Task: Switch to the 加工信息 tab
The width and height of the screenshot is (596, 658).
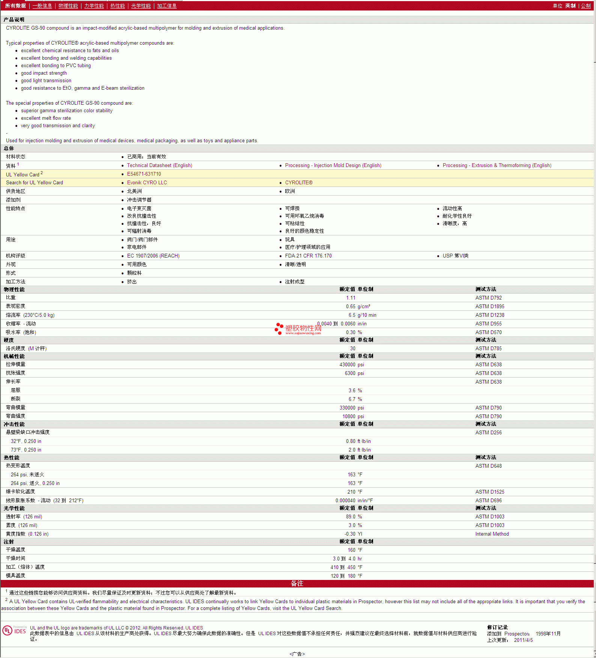Action: tap(167, 6)
